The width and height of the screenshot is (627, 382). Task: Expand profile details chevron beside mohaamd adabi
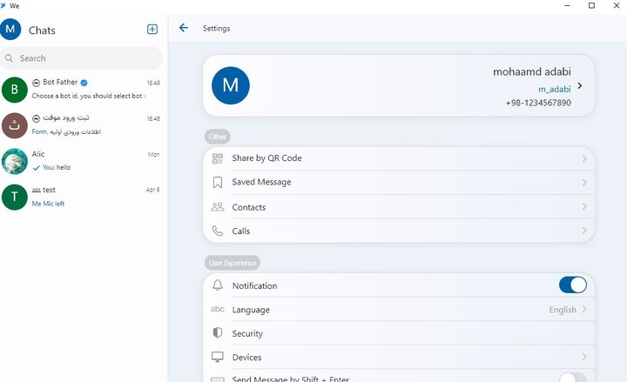[580, 86]
